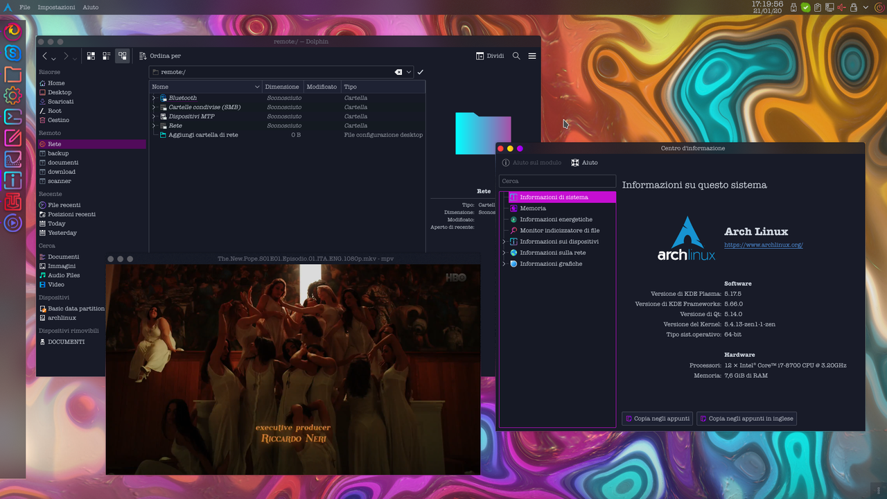Expand Dispositivi MTP row
Image resolution: width=887 pixels, height=499 pixels.
(x=154, y=116)
